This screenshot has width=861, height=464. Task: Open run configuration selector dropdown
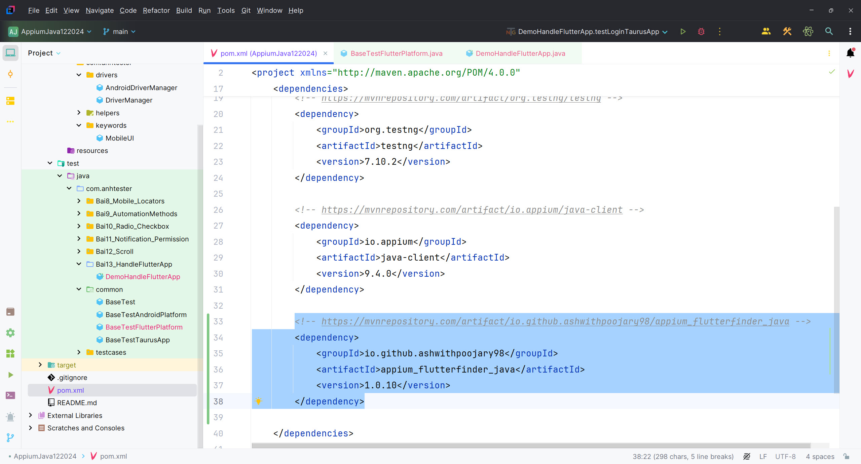587,32
